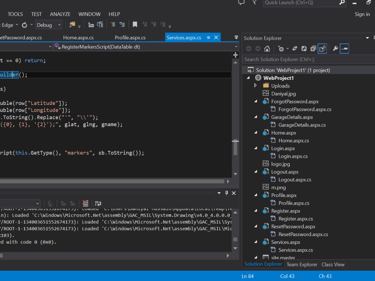The height and width of the screenshot is (281, 375).
Task: Click Pending Changes Filter icon
Action: pyautogui.click(x=281, y=49)
